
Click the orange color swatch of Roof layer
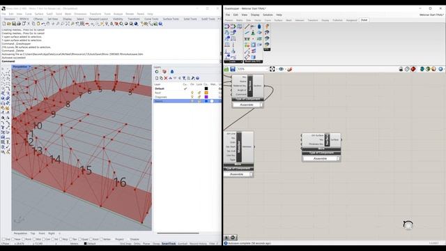(206, 93)
